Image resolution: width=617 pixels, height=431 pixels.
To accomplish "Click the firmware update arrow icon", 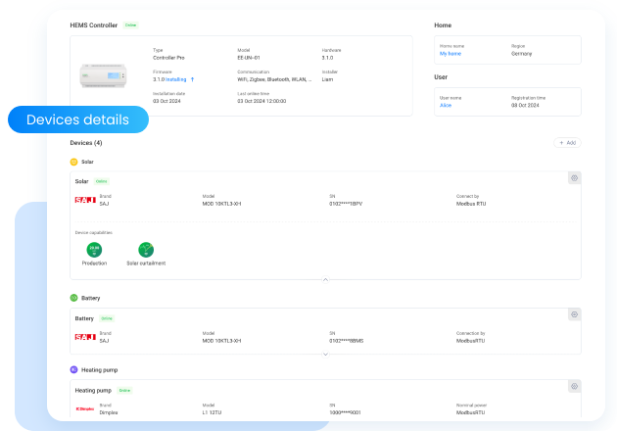I will click(192, 78).
